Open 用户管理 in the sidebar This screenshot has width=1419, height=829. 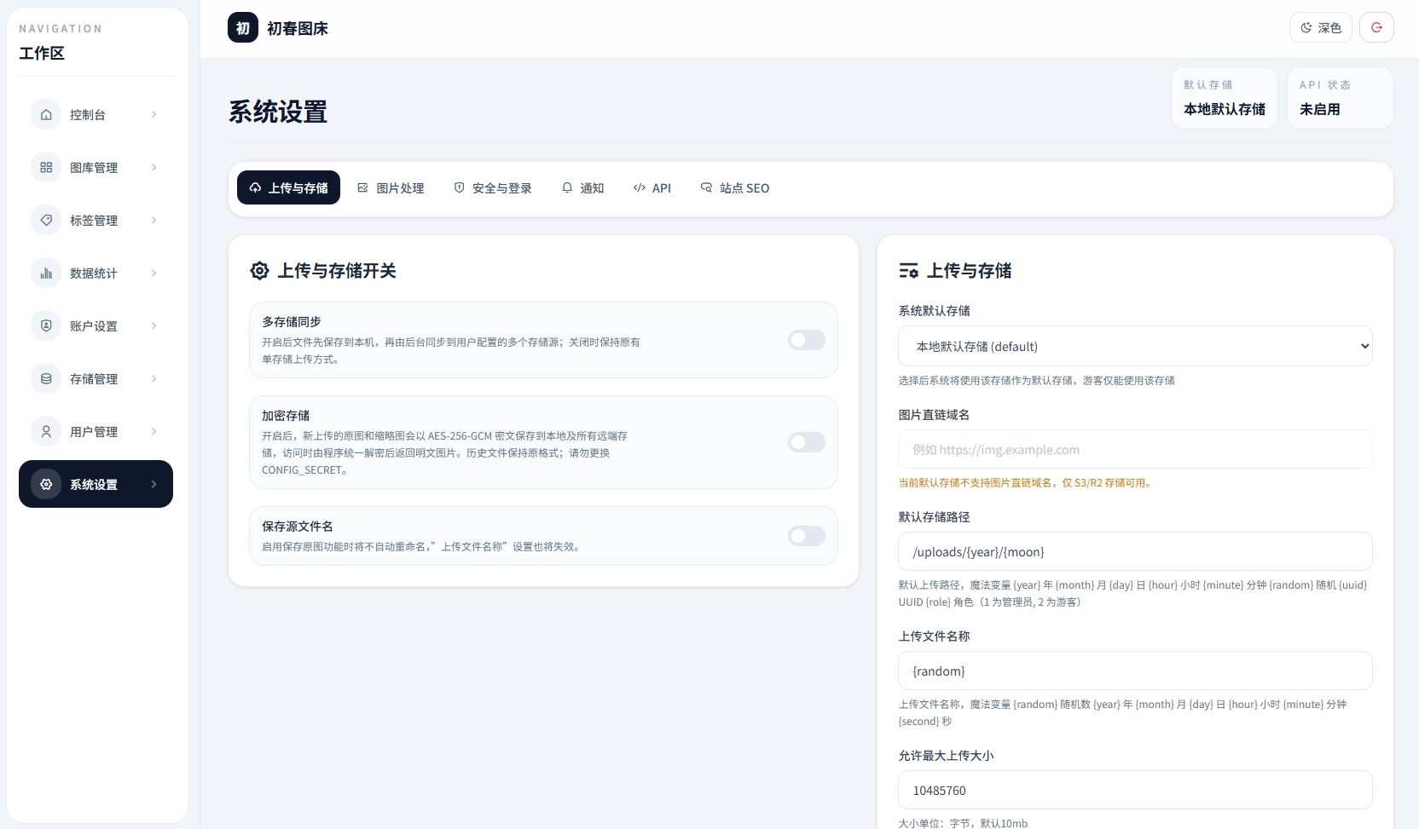[96, 431]
